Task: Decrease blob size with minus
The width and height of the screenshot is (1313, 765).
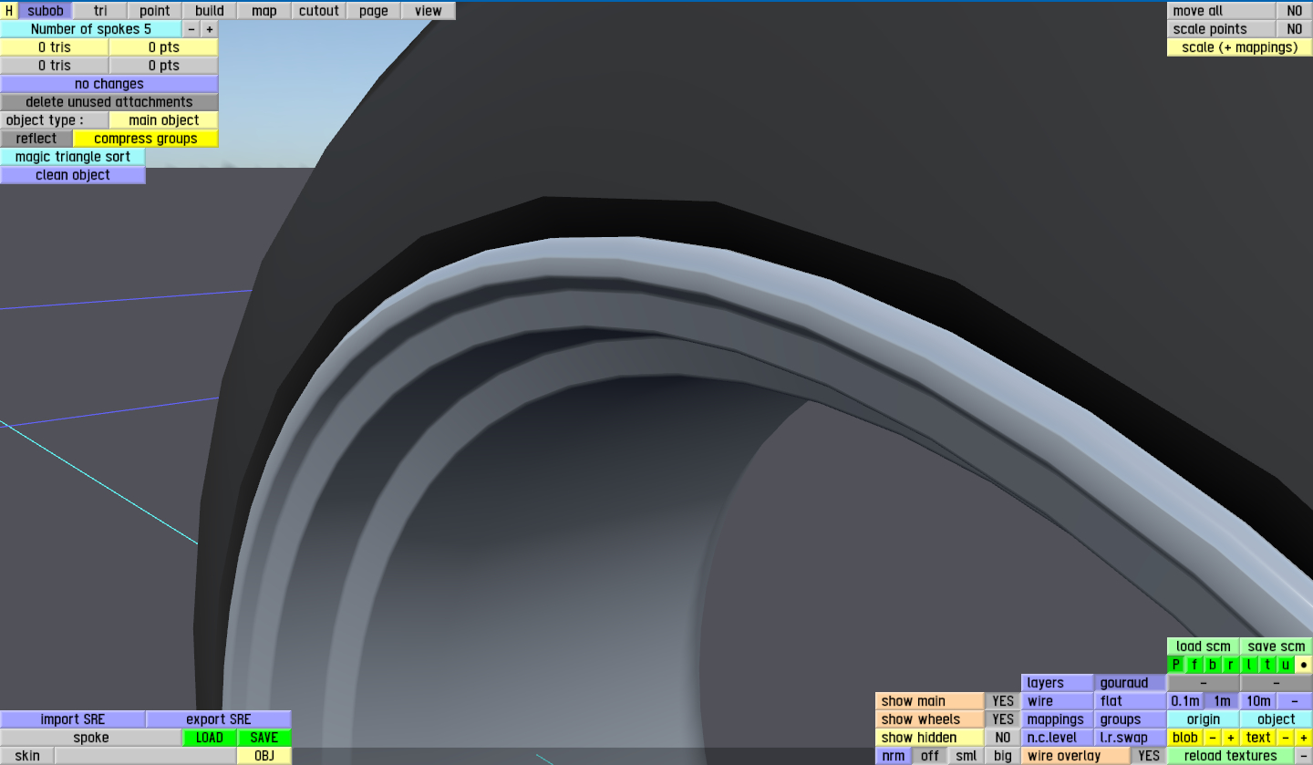Action: point(1213,738)
